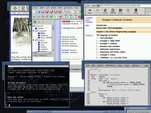Click the Copy pages icon in JIF toolbar

click(x=73, y=12)
